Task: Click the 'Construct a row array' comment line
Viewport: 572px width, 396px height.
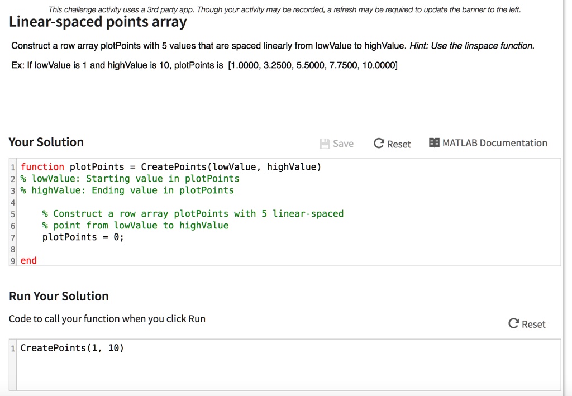Action: coord(193,214)
